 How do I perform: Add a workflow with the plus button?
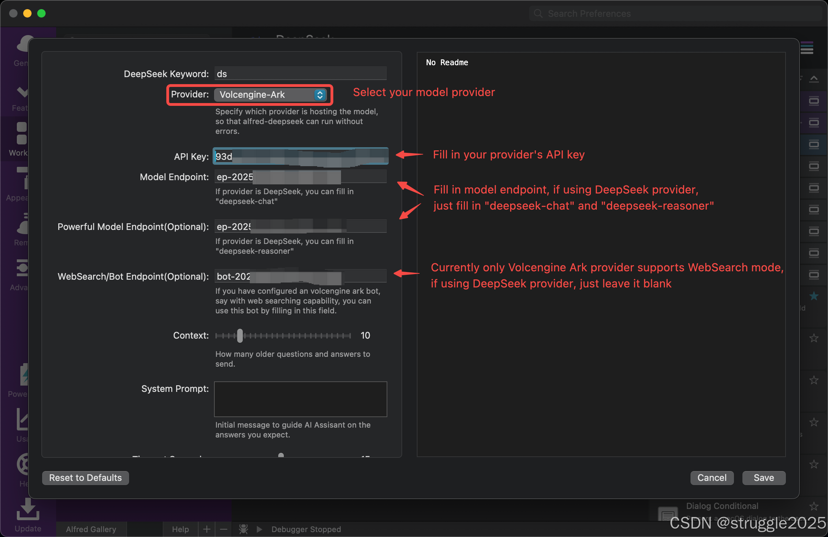207,529
